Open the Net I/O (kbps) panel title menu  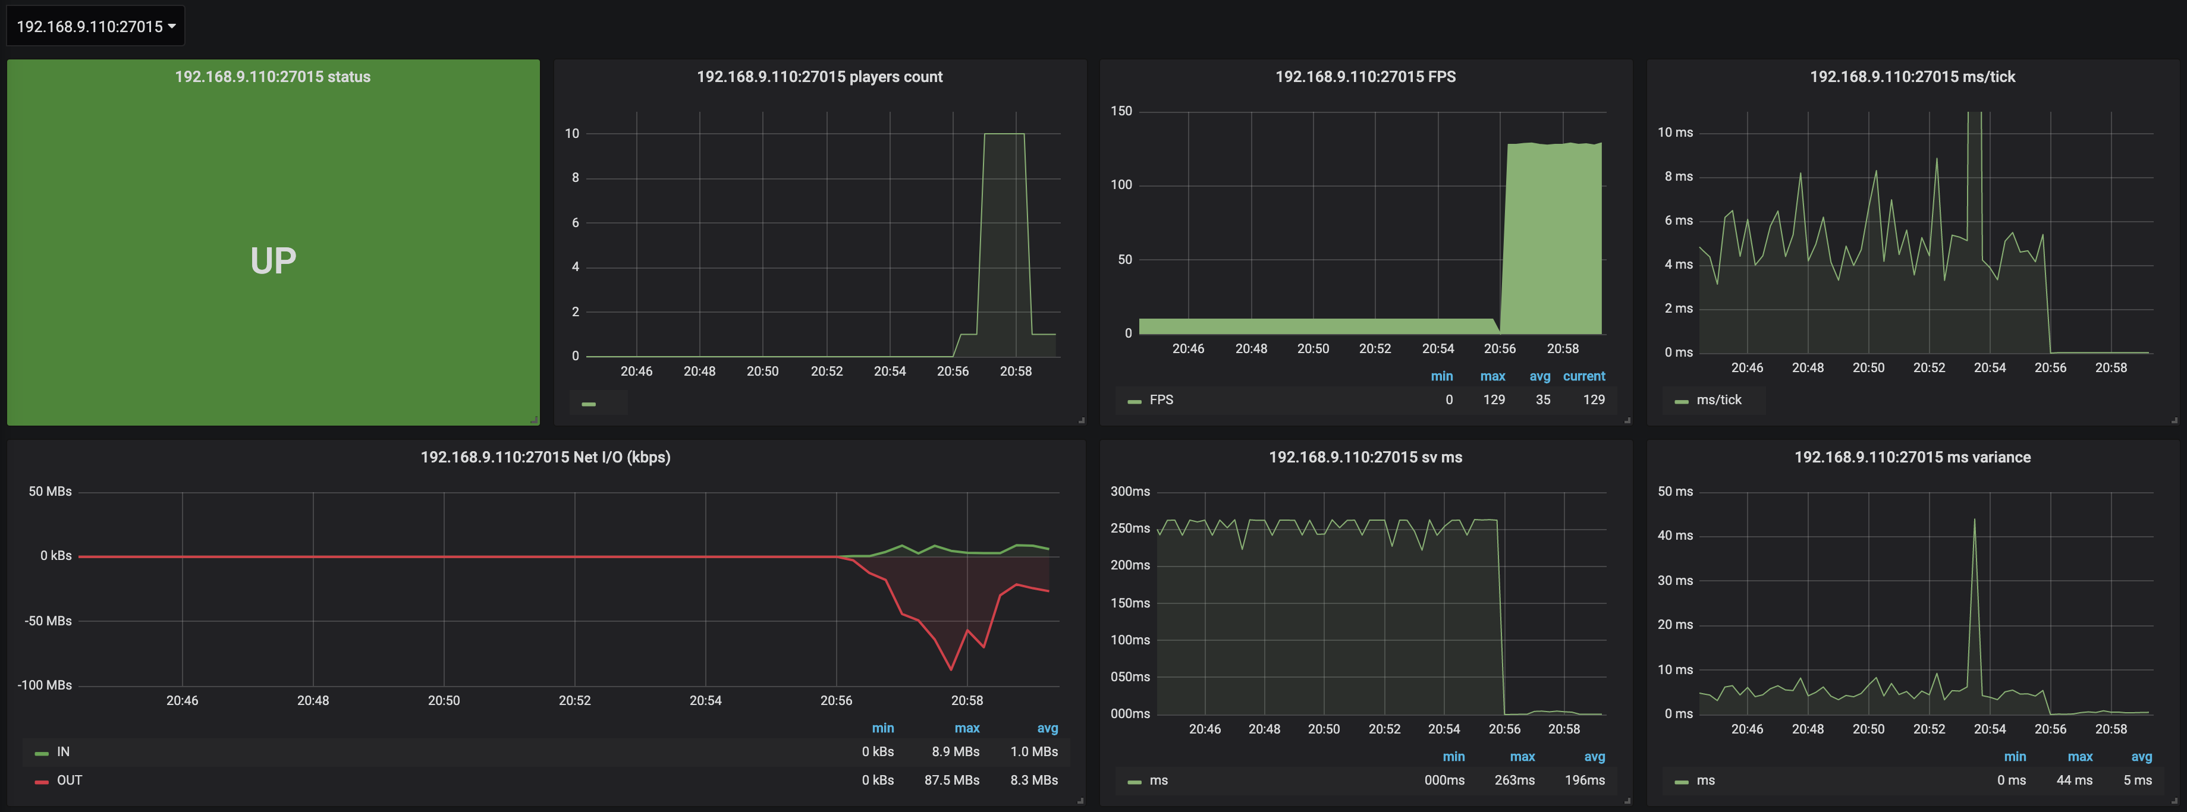click(x=545, y=457)
